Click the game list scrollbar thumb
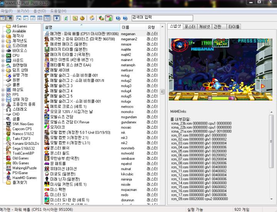Viewport: 277px width, 212px height. (x=162, y=92)
